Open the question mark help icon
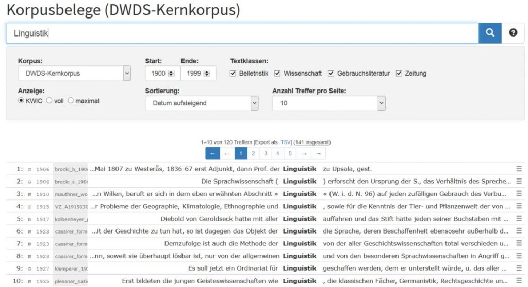 (x=513, y=33)
